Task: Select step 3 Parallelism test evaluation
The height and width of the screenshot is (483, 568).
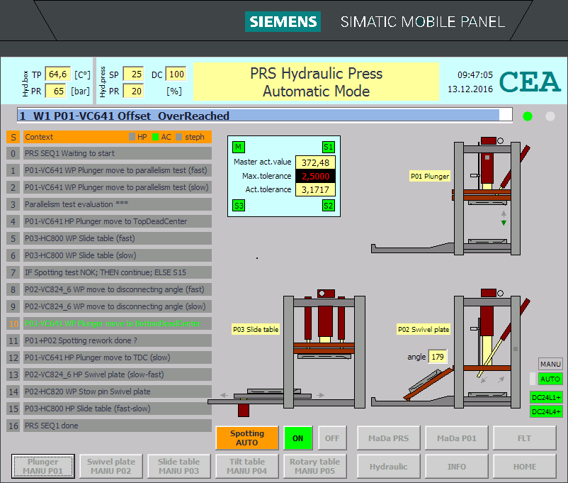Action: 118,204
